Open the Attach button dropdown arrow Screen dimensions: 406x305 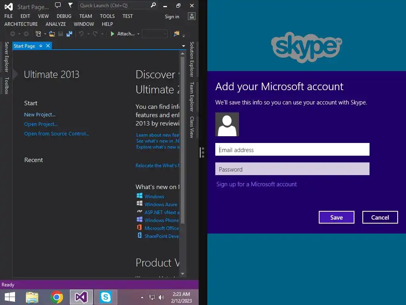click(138, 34)
